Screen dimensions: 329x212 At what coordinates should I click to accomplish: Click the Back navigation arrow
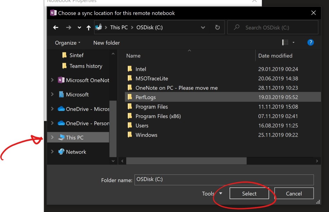[56, 28]
